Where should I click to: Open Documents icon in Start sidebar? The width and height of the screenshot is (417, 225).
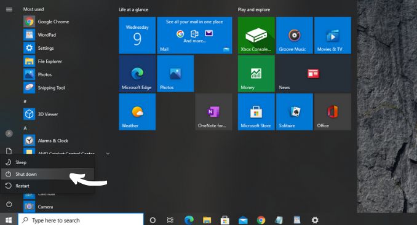click(x=9, y=151)
